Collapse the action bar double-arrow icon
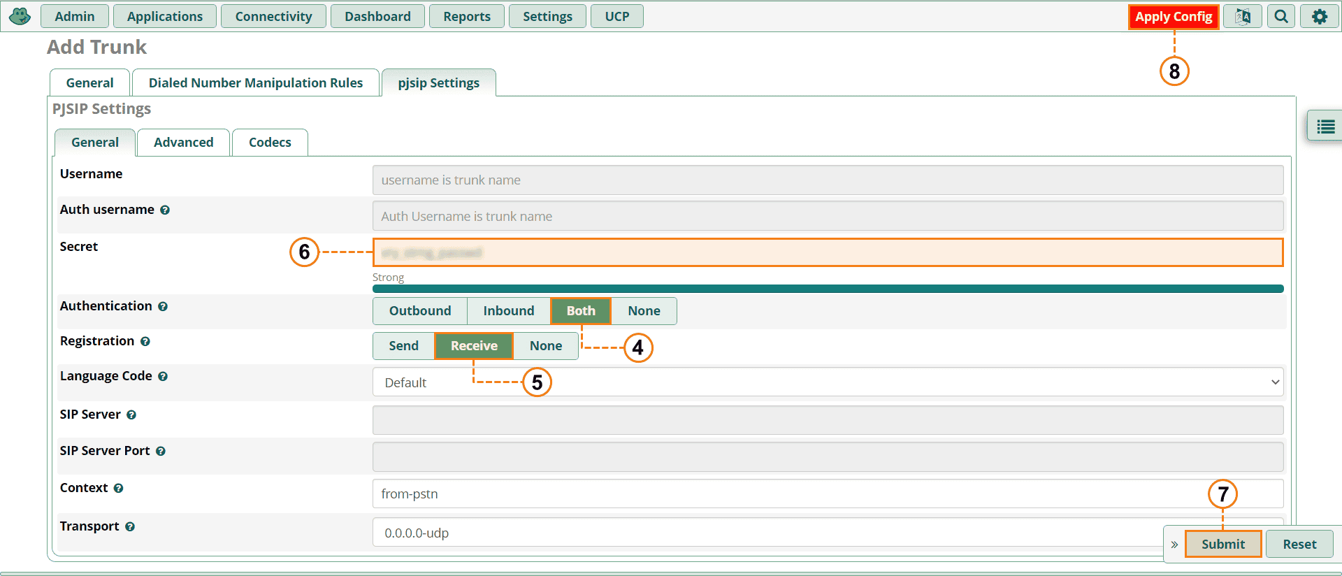The image size is (1342, 576). pos(1174,545)
